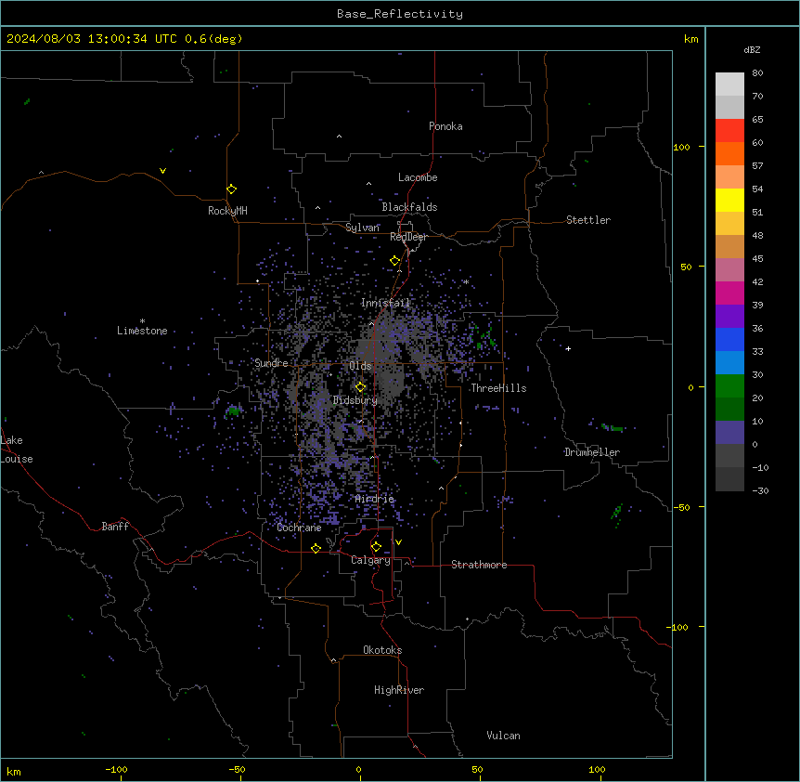Click the 100 tick label on right axis
Viewport: 800px width, 782px height.
681,147
